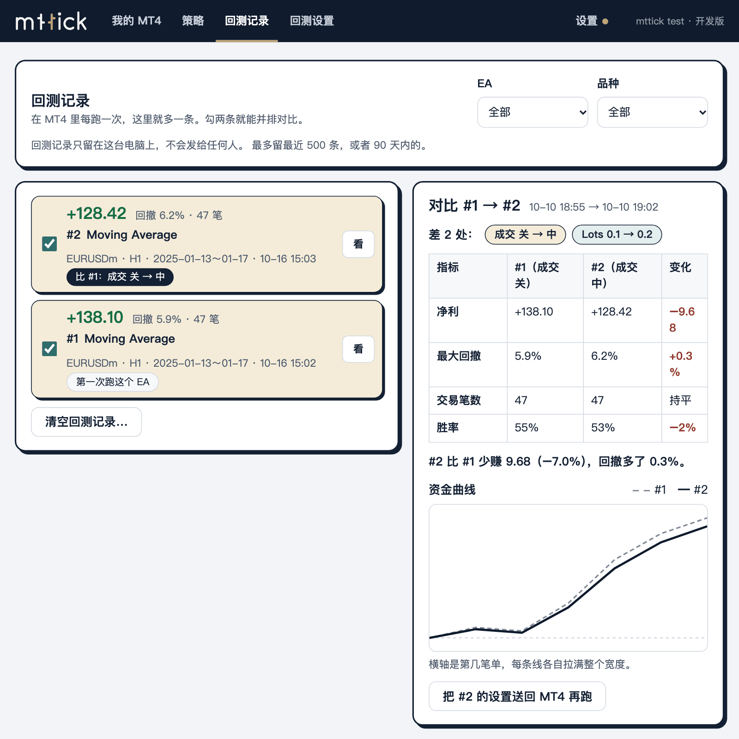This screenshot has height=739, width=739.
Task: Uncheck the #1 Moving Average record
Action: [49, 349]
